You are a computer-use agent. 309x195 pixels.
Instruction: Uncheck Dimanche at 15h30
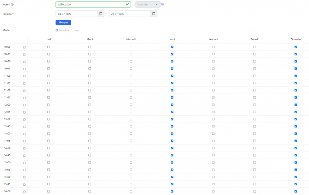pos(296,177)
